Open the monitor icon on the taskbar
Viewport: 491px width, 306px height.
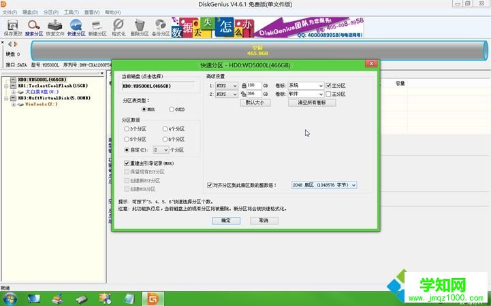(33, 299)
